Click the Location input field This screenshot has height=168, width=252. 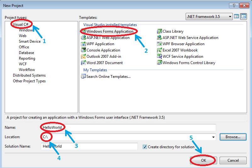point(128,137)
